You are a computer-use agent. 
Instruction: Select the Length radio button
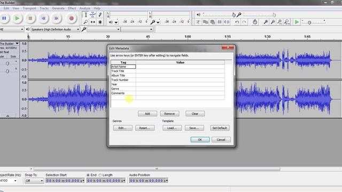point(100,175)
